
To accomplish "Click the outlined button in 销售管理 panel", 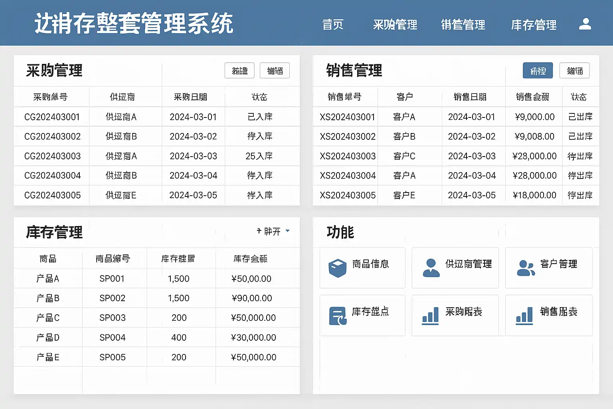I will click(x=574, y=71).
